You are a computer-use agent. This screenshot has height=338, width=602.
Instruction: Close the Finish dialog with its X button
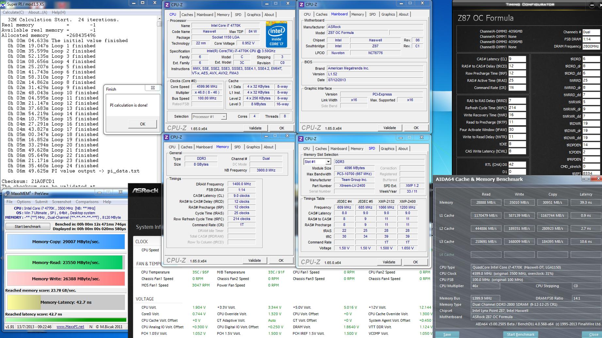click(153, 88)
